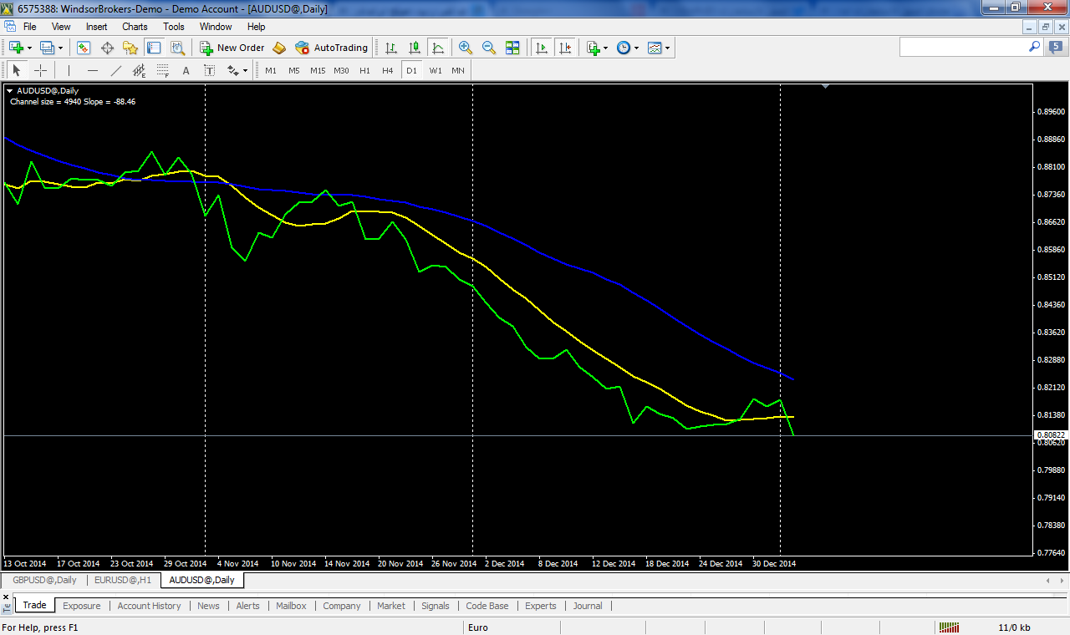This screenshot has width=1070, height=635.
Task: Open the Arrows objects icon
Action: click(233, 70)
